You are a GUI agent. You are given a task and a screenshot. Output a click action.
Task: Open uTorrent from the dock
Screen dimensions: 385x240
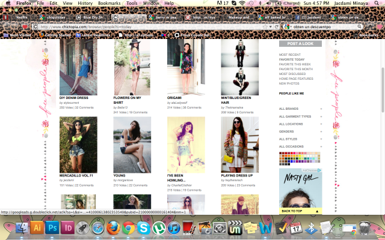159,228
